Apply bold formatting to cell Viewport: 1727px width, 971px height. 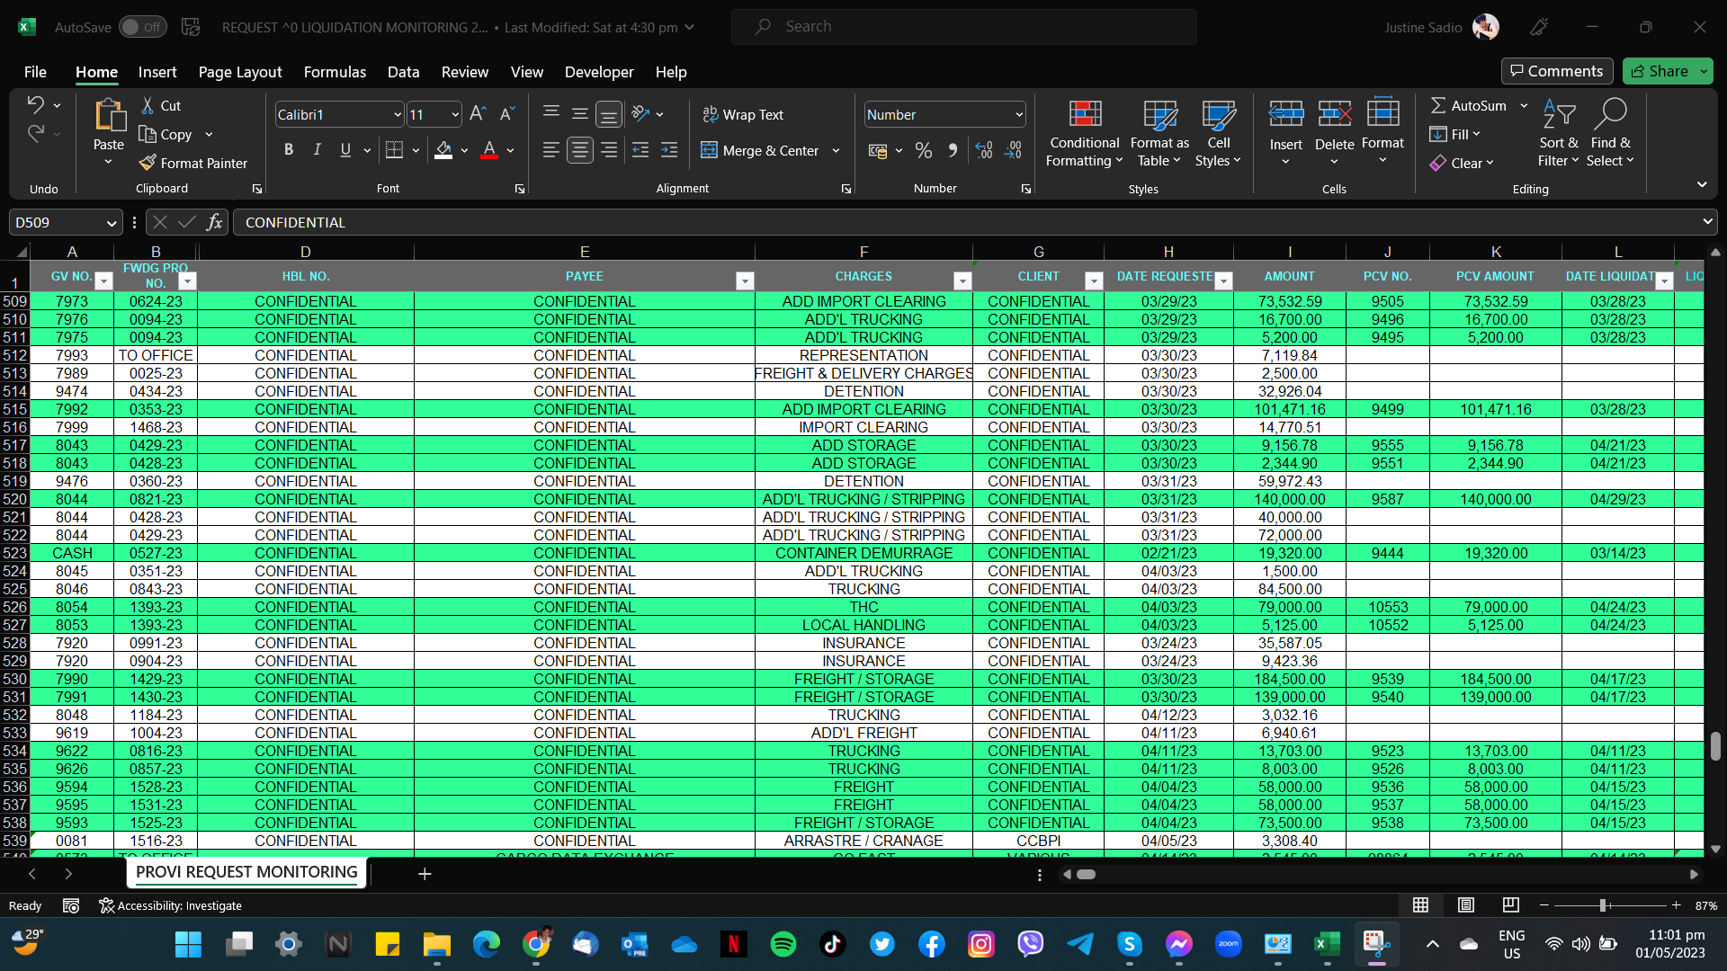289,150
